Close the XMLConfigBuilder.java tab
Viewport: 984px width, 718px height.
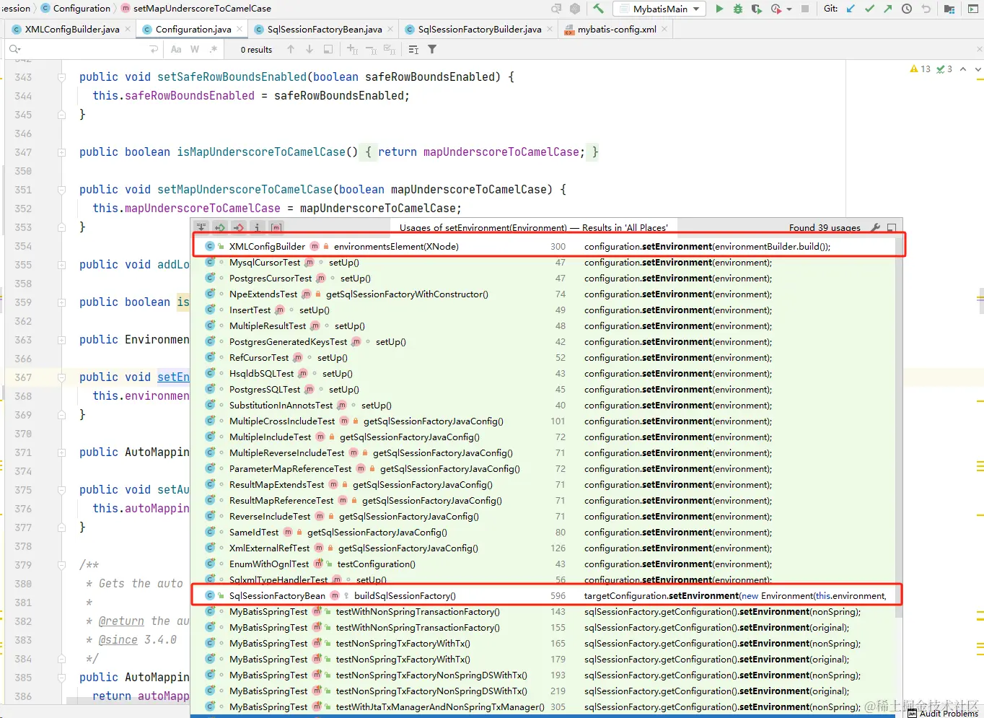point(128,29)
